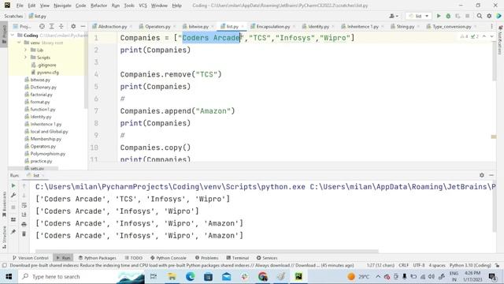
Task: Pin the Run tab with pin icon
Action: pyautogui.click(x=13, y=232)
